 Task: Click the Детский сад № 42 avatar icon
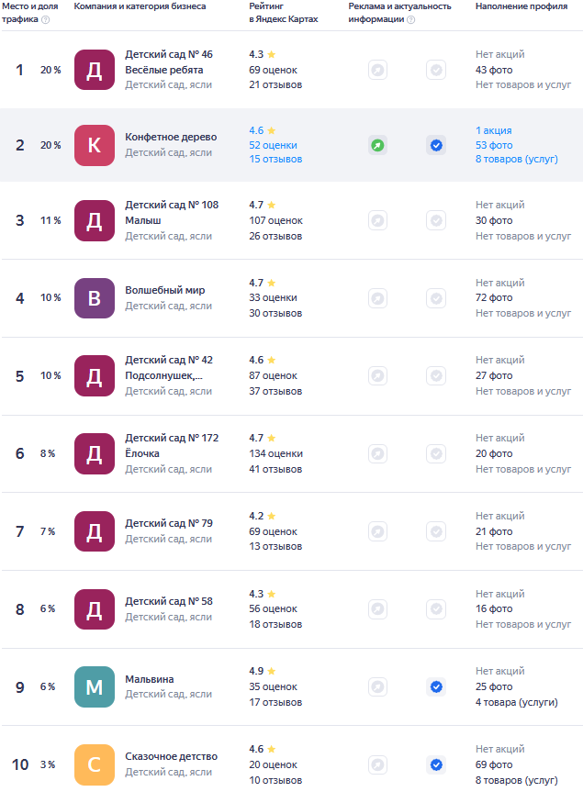coord(95,376)
